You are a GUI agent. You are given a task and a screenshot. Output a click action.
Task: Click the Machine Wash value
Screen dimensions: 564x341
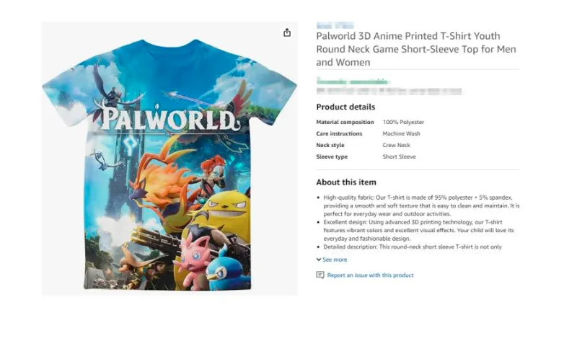401,133
